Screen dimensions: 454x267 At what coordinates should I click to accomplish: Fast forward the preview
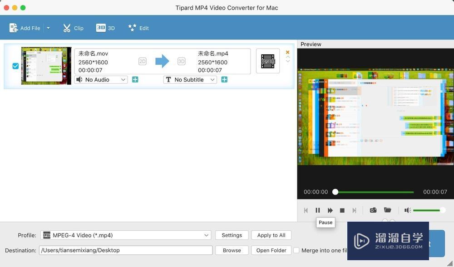(x=330, y=210)
